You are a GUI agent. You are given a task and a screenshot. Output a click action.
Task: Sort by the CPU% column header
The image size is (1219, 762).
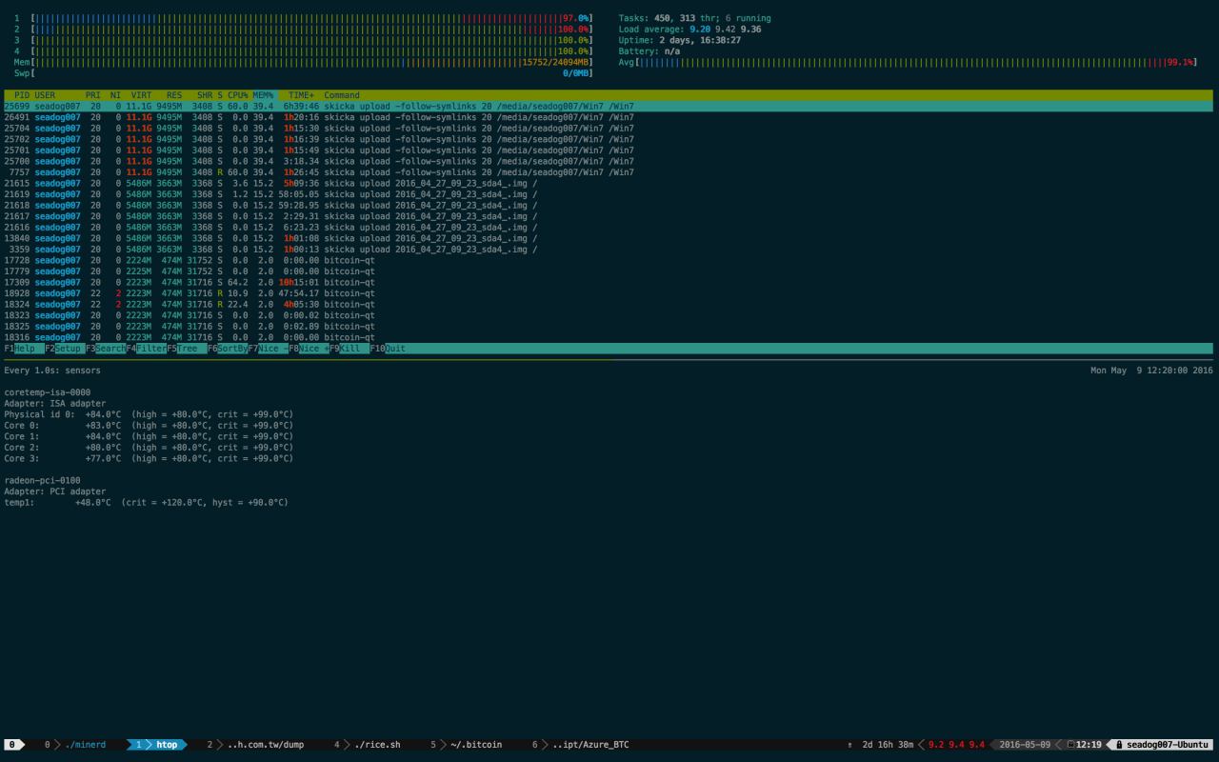pyautogui.click(x=237, y=95)
